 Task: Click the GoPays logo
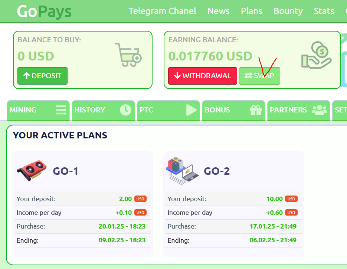(x=44, y=12)
